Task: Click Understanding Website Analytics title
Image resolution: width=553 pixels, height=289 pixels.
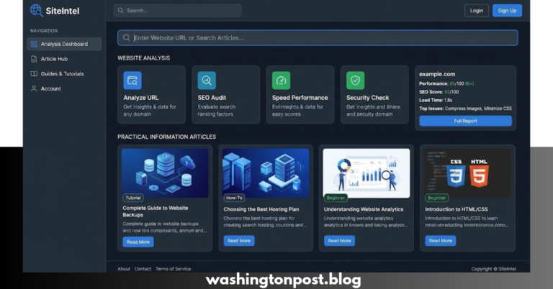Action: 364,209
